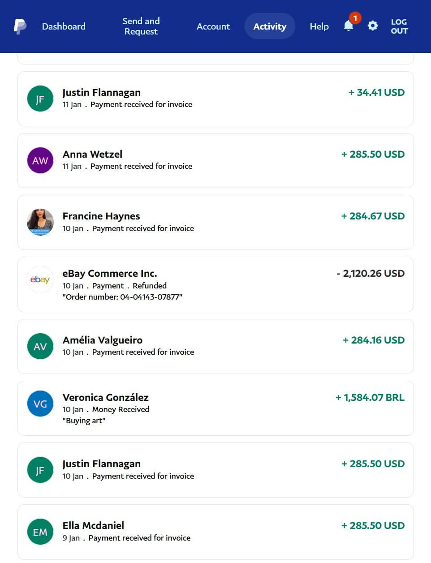Click the LOG OUT button

tap(399, 26)
